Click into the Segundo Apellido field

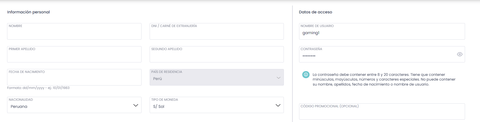click(x=216, y=56)
